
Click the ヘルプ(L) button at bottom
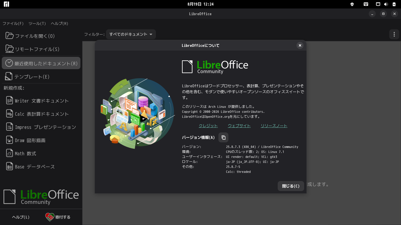coord(21,217)
